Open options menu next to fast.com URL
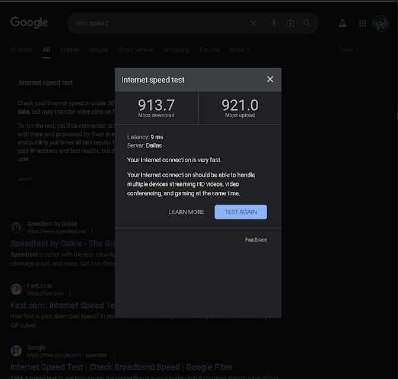The width and height of the screenshot is (398, 379). (x=70, y=294)
